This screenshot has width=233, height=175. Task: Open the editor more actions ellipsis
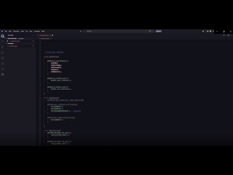click(232, 35)
